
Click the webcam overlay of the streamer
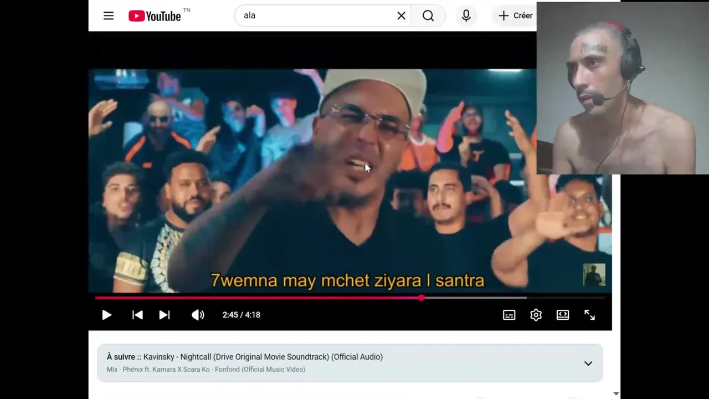click(x=623, y=88)
